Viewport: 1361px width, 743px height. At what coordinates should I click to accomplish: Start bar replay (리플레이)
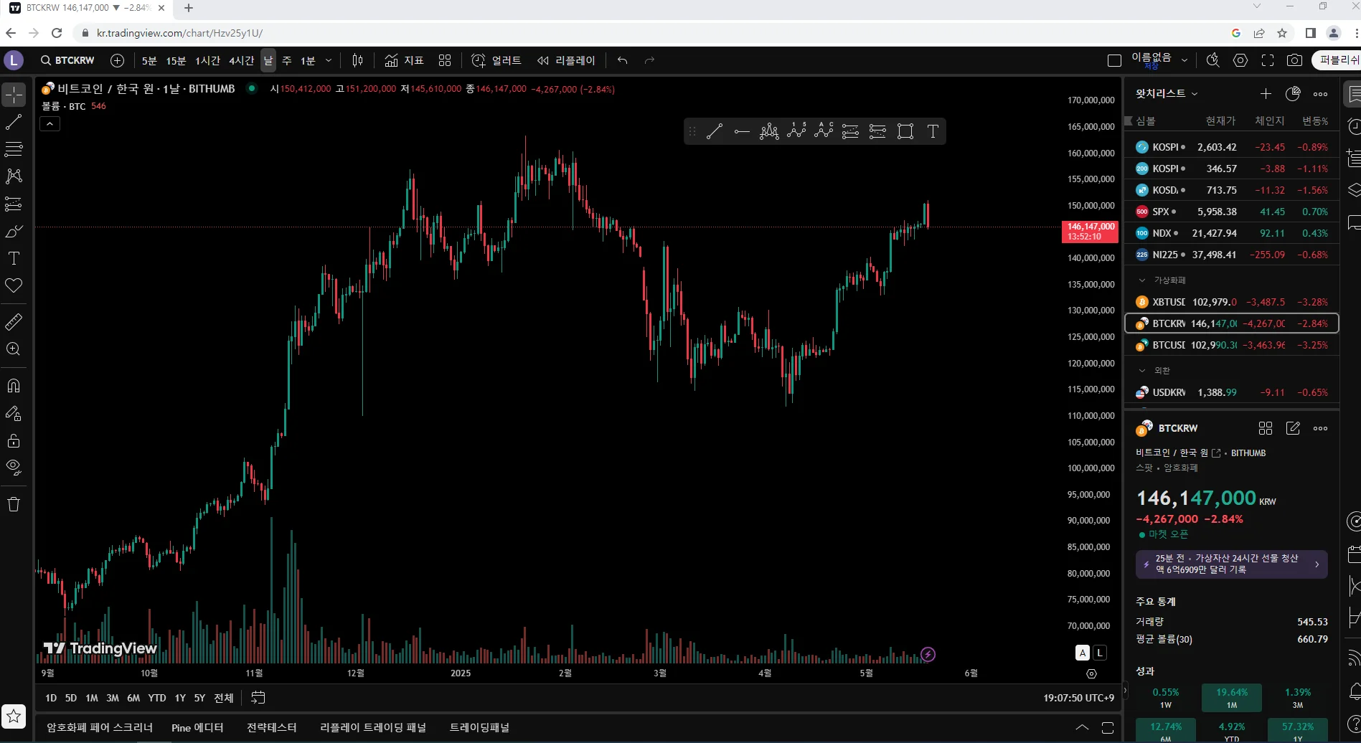566,60
